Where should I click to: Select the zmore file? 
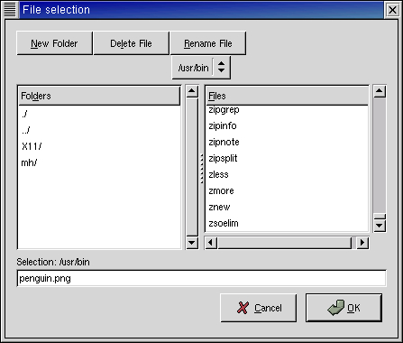pyautogui.click(x=287, y=190)
